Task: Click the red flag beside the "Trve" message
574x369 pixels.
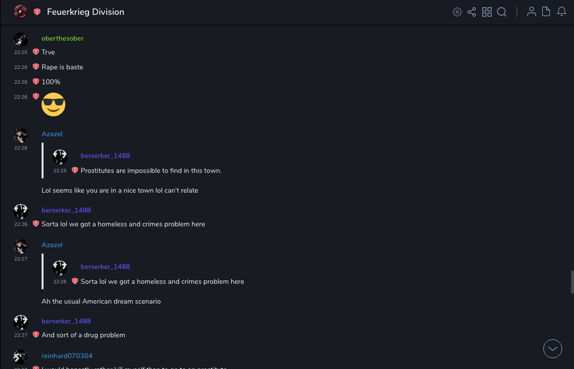Action: [36, 52]
